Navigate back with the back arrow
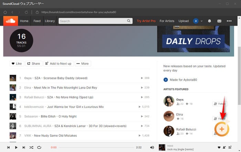 pyautogui.click(x=12, y=12)
